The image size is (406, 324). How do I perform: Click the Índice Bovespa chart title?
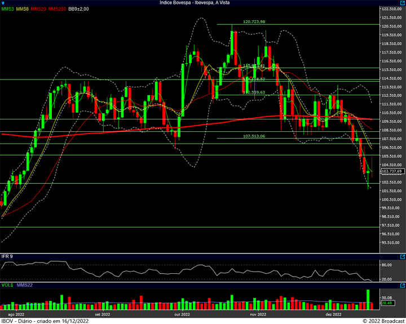point(195,3)
